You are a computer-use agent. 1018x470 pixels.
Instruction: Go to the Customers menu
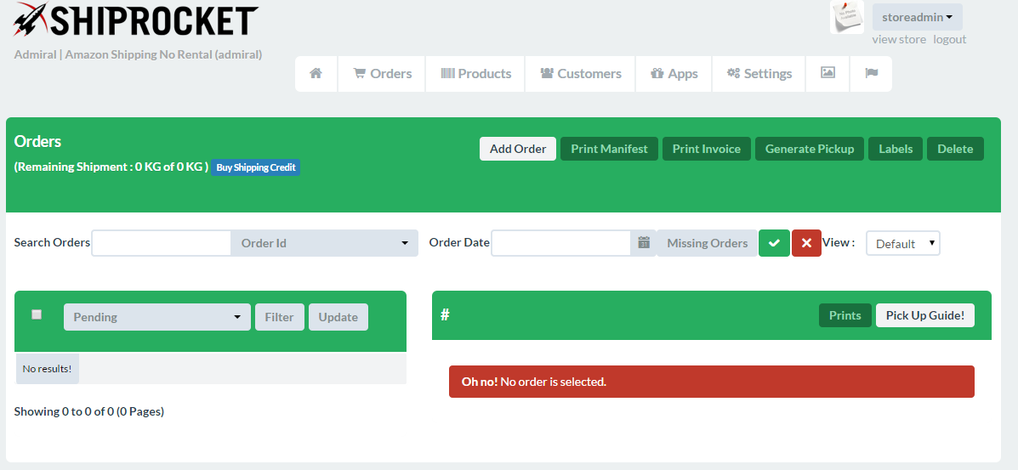coord(580,74)
